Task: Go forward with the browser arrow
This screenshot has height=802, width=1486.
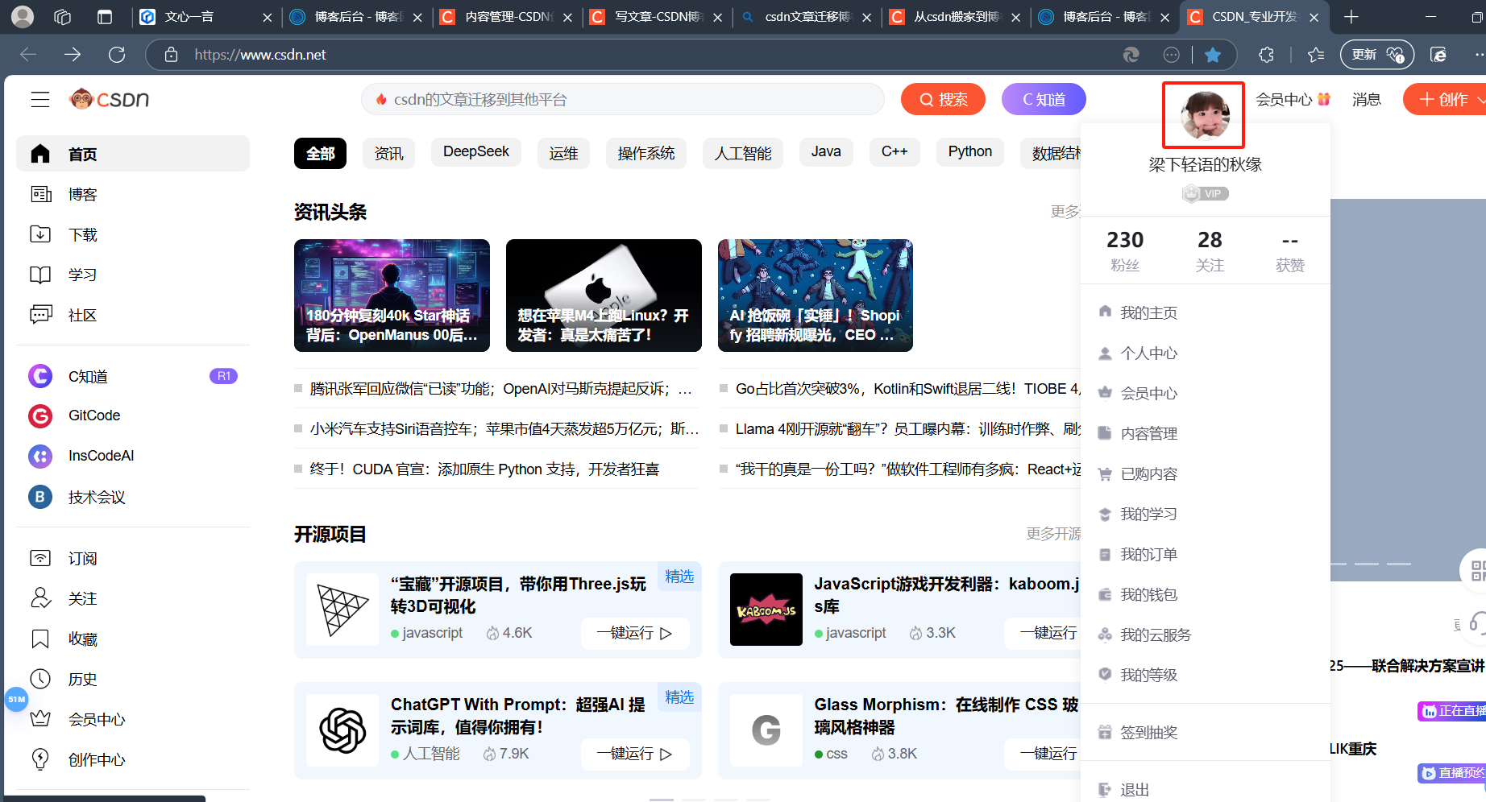Action: [x=73, y=55]
